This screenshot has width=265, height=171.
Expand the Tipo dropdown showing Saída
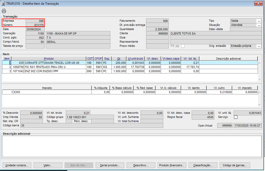(x=259, y=21)
